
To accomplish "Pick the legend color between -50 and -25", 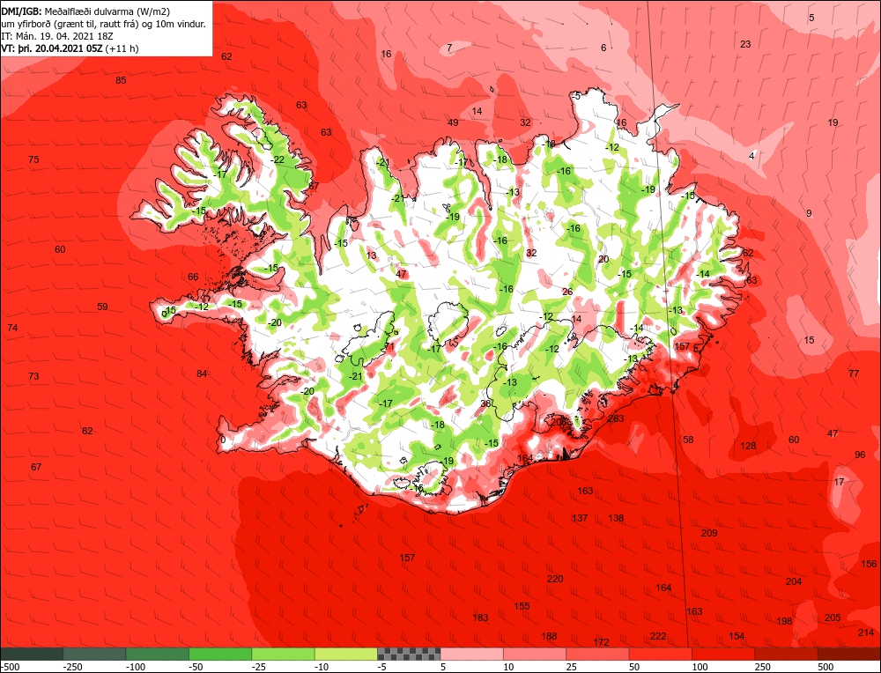I will [220, 654].
